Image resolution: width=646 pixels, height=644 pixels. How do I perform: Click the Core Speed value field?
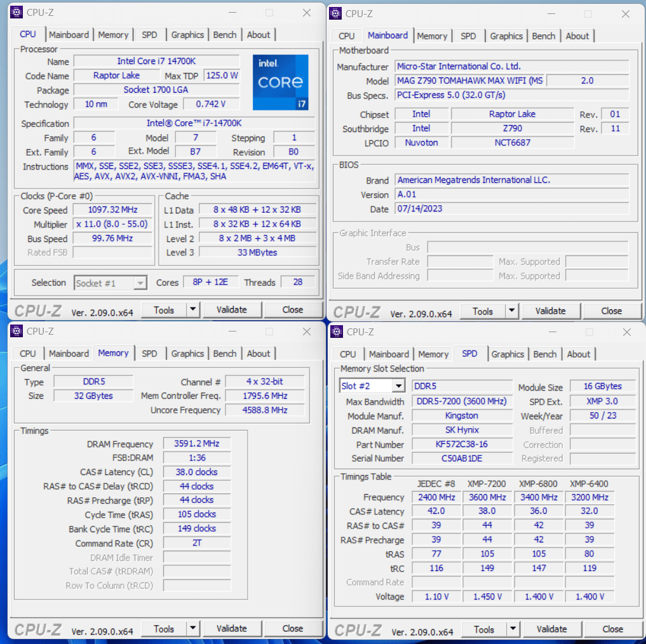click(112, 210)
